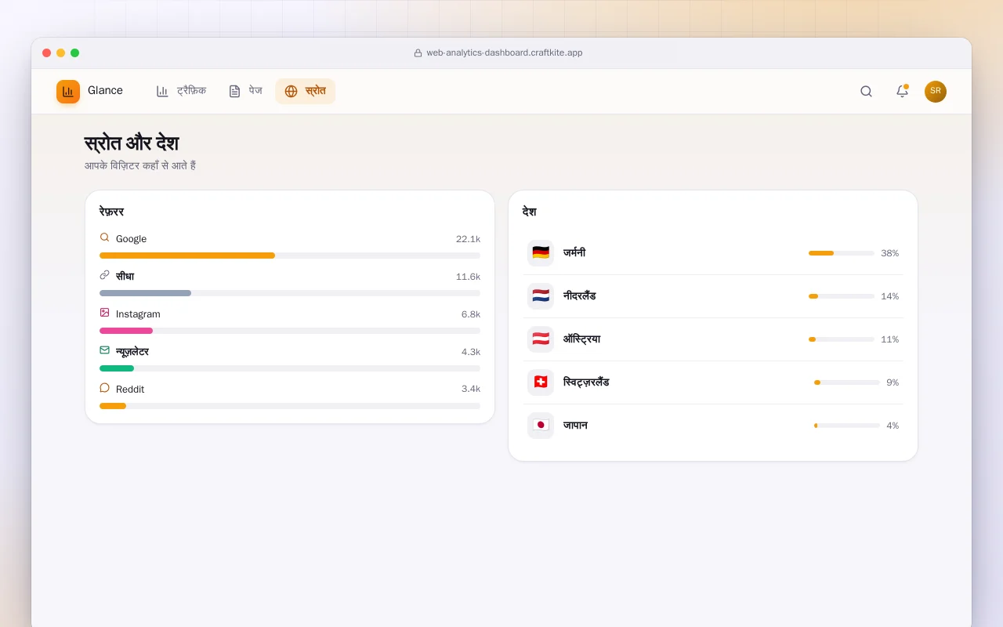Viewport: 1003px width, 627px height.
Task: Click the जर्मनी 38% progress bar
Action: [842, 253]
